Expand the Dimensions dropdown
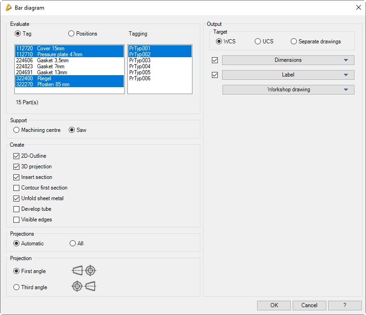366x315 pixels. [x=288, y=60]
